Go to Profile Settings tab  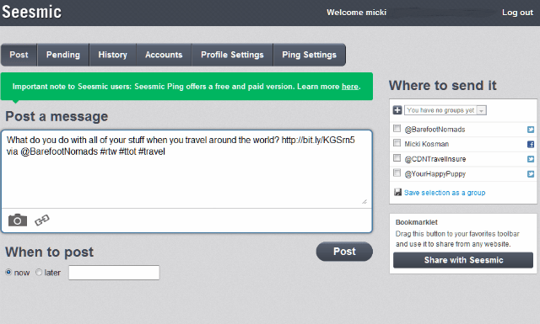click(232, 55)
